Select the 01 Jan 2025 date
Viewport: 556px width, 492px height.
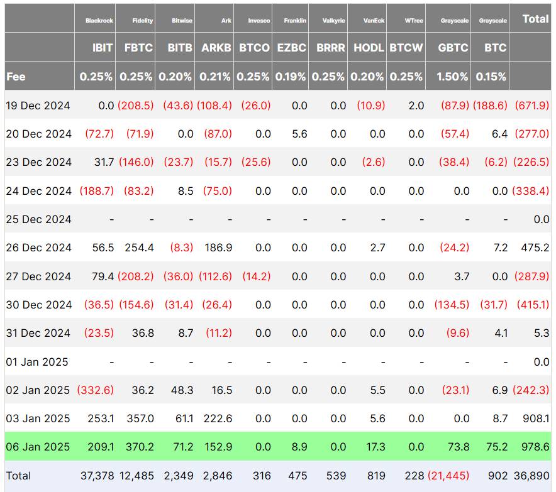click(x=37, y=362)
